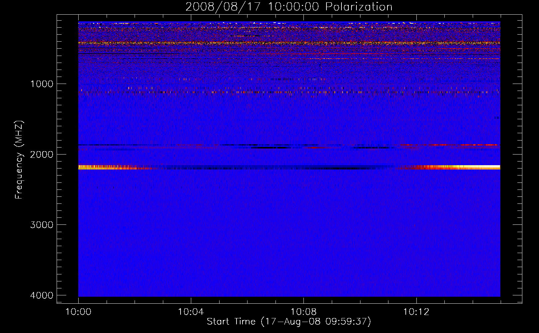The width and height of the screenshot is (539, 333).
Task: Click the 'Start Time (17-Aug-08 09:59:37)' label
Action: coord(289,322)
